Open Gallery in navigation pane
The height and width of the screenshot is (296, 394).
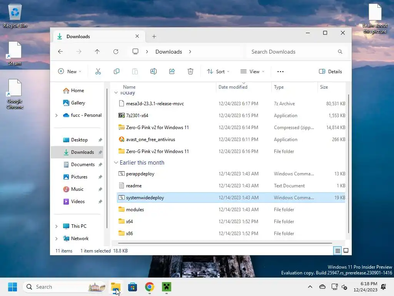[78, 103]
